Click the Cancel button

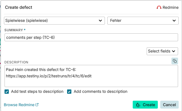[169, 105]
